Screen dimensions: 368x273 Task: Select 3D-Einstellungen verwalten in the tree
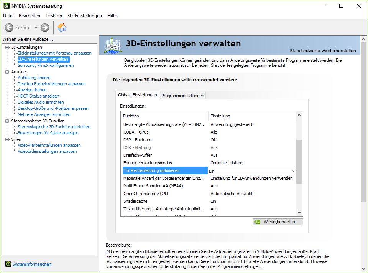tap(43, 59)
